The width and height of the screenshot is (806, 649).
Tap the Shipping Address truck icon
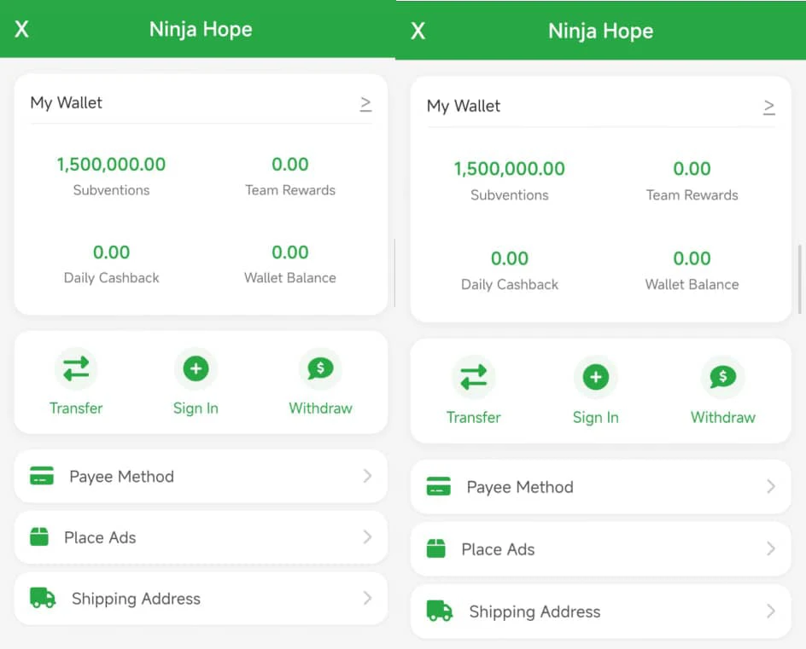[x=40, y=599]
